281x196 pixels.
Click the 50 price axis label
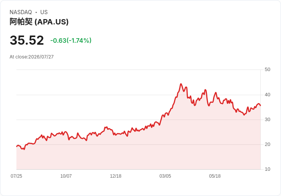tap(267, 70)
